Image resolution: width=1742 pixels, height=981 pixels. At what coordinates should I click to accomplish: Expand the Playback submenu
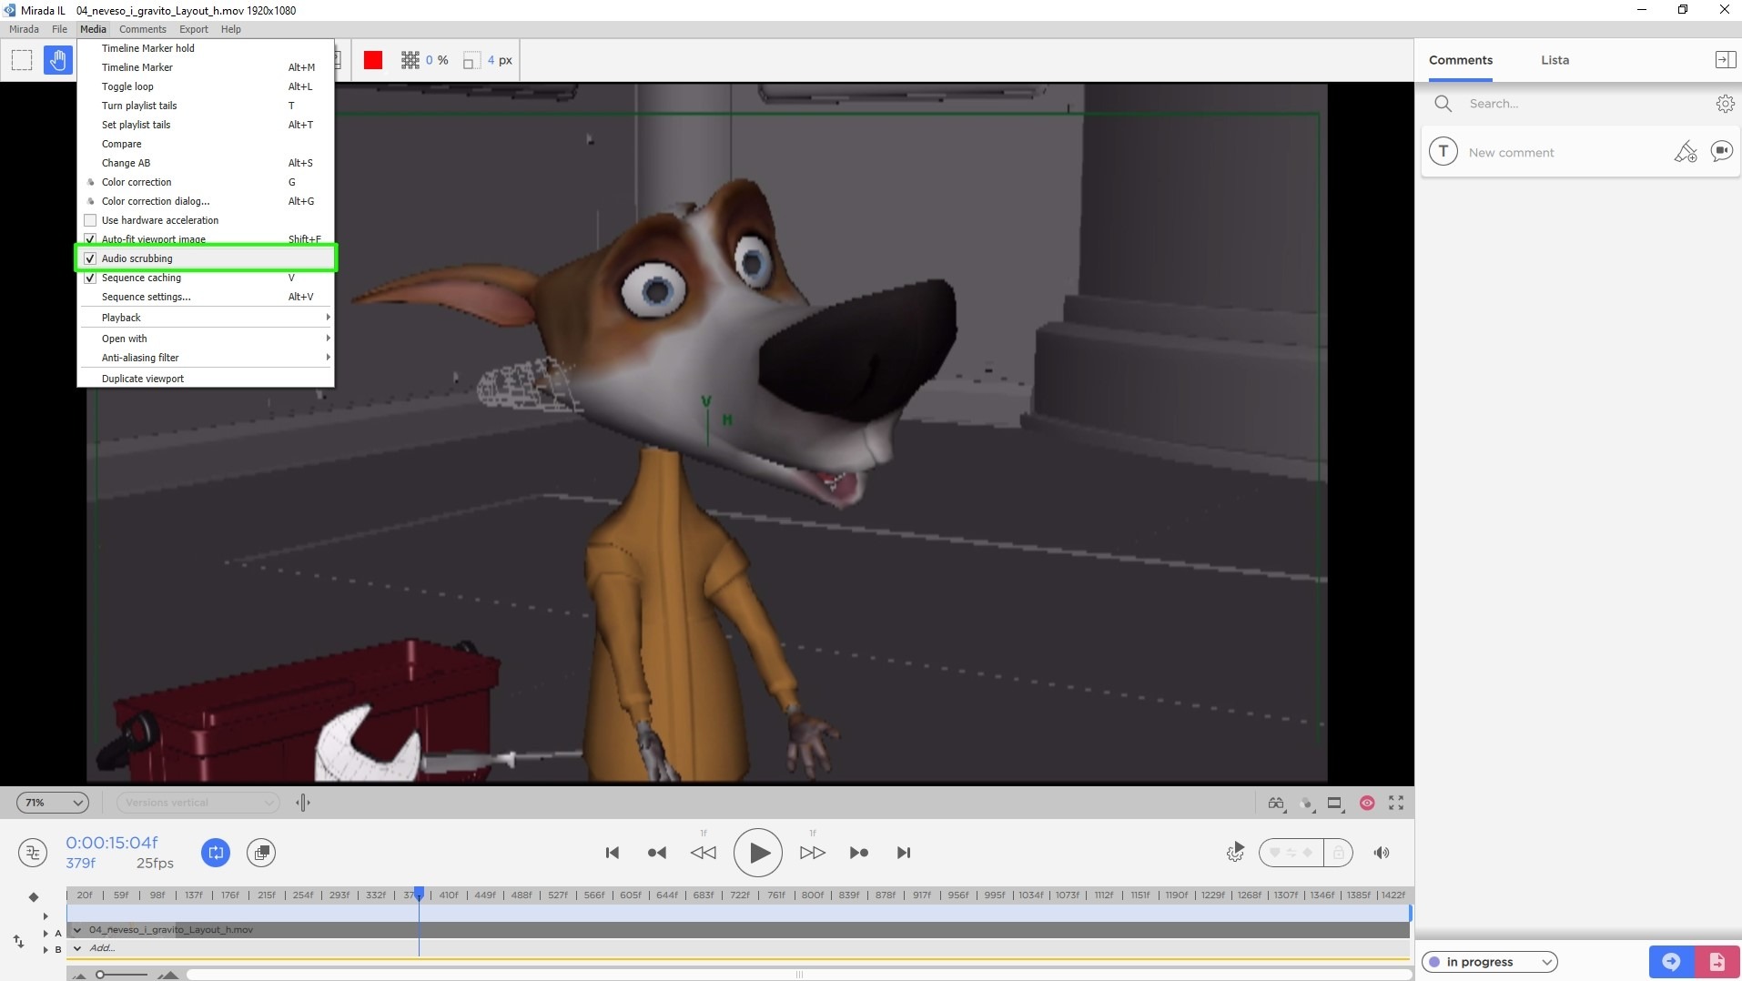coord(206,318)
